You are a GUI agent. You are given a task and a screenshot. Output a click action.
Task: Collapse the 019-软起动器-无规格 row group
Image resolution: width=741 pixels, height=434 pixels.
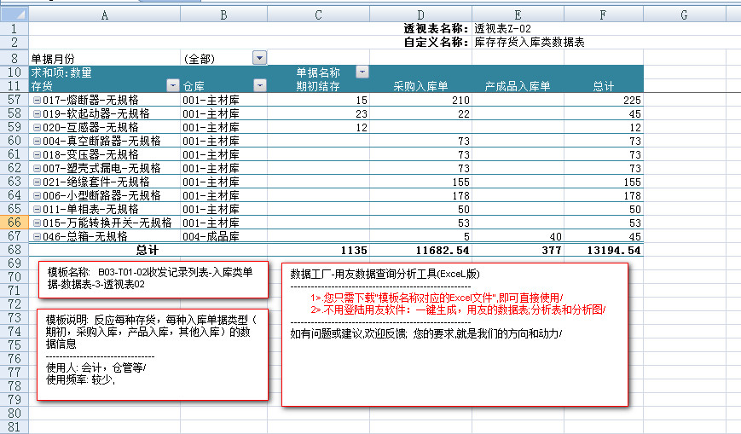pos(36,114)
